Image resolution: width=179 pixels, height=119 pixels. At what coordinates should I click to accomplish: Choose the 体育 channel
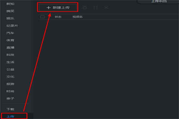[x=10, y=40]
